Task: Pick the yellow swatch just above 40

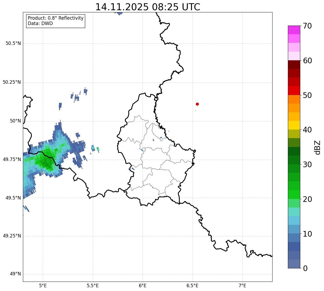Action: pos(294,125)
